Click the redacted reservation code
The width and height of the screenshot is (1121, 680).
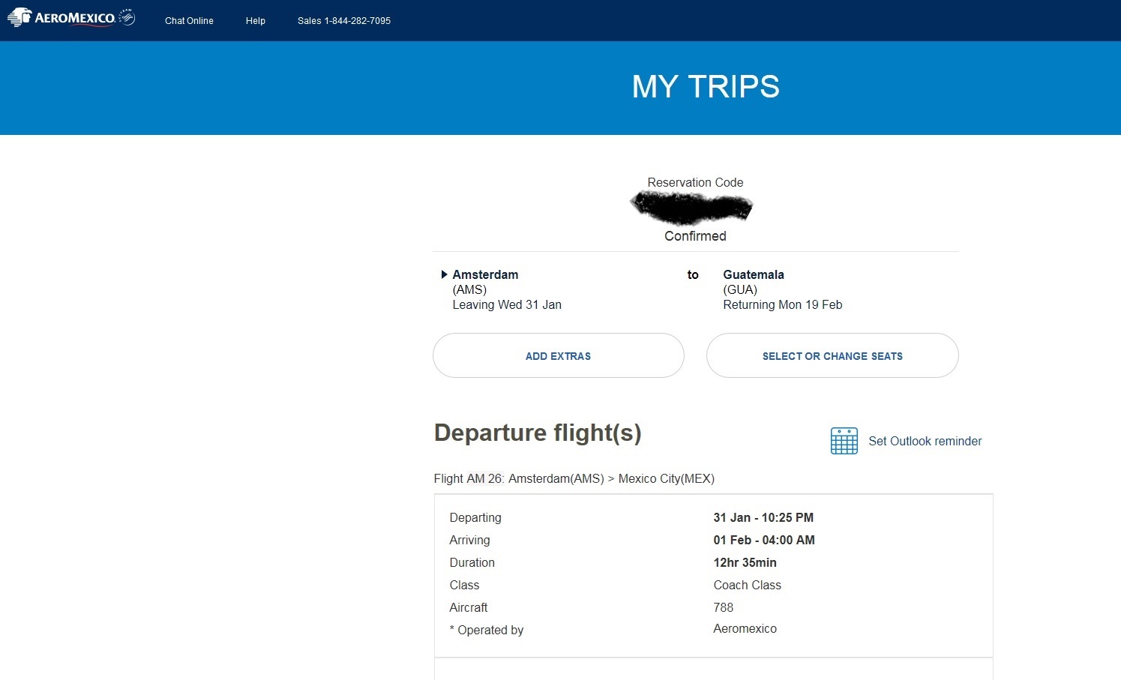click(691, 208)
